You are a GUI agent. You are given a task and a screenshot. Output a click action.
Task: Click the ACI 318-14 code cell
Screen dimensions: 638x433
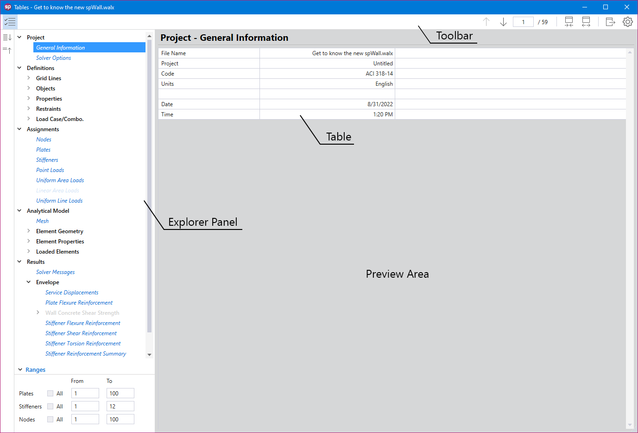pos(327,74)
